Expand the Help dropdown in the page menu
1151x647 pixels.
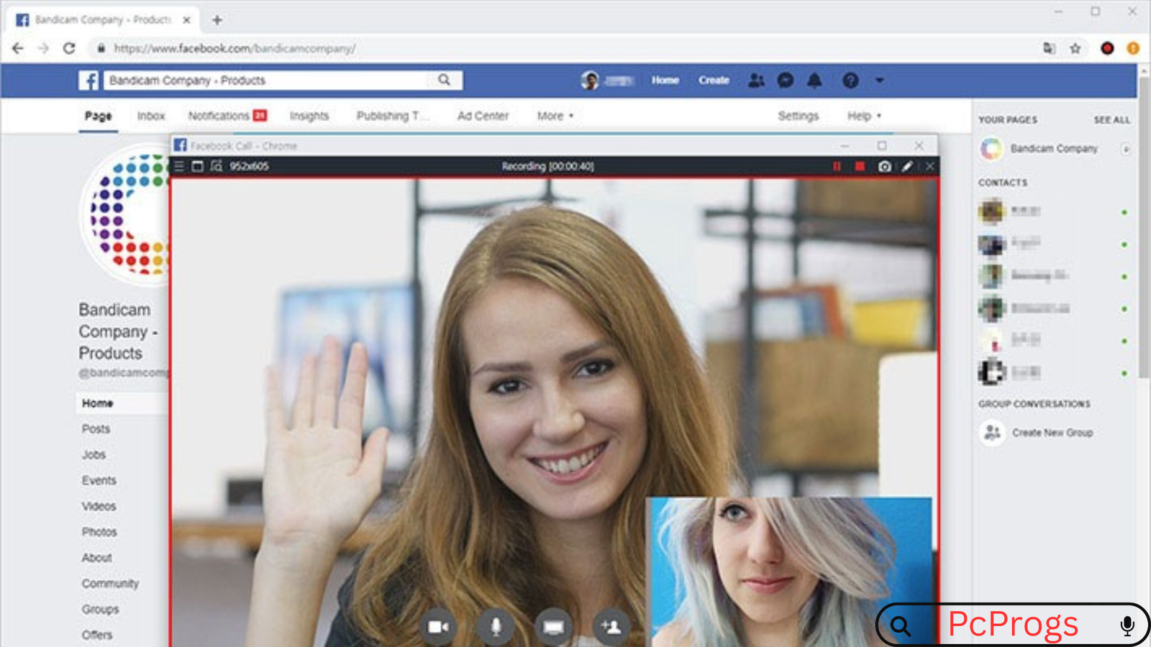(864, 116)
